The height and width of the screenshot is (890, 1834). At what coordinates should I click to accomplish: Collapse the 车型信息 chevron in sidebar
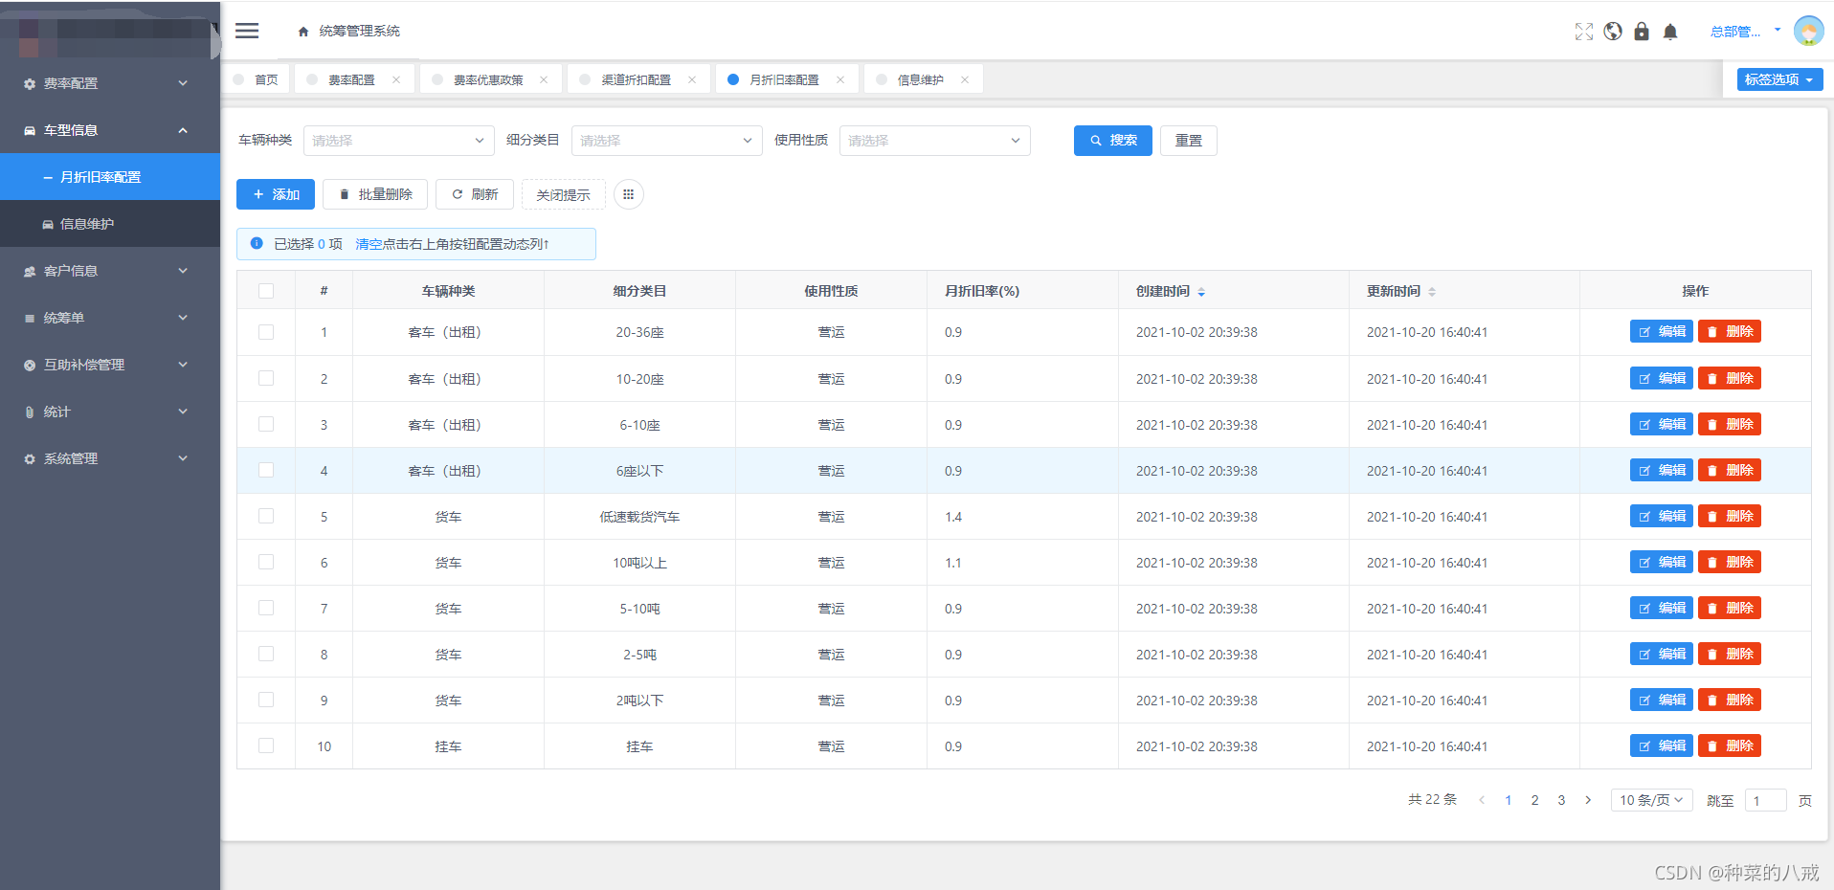click(183, 130)
